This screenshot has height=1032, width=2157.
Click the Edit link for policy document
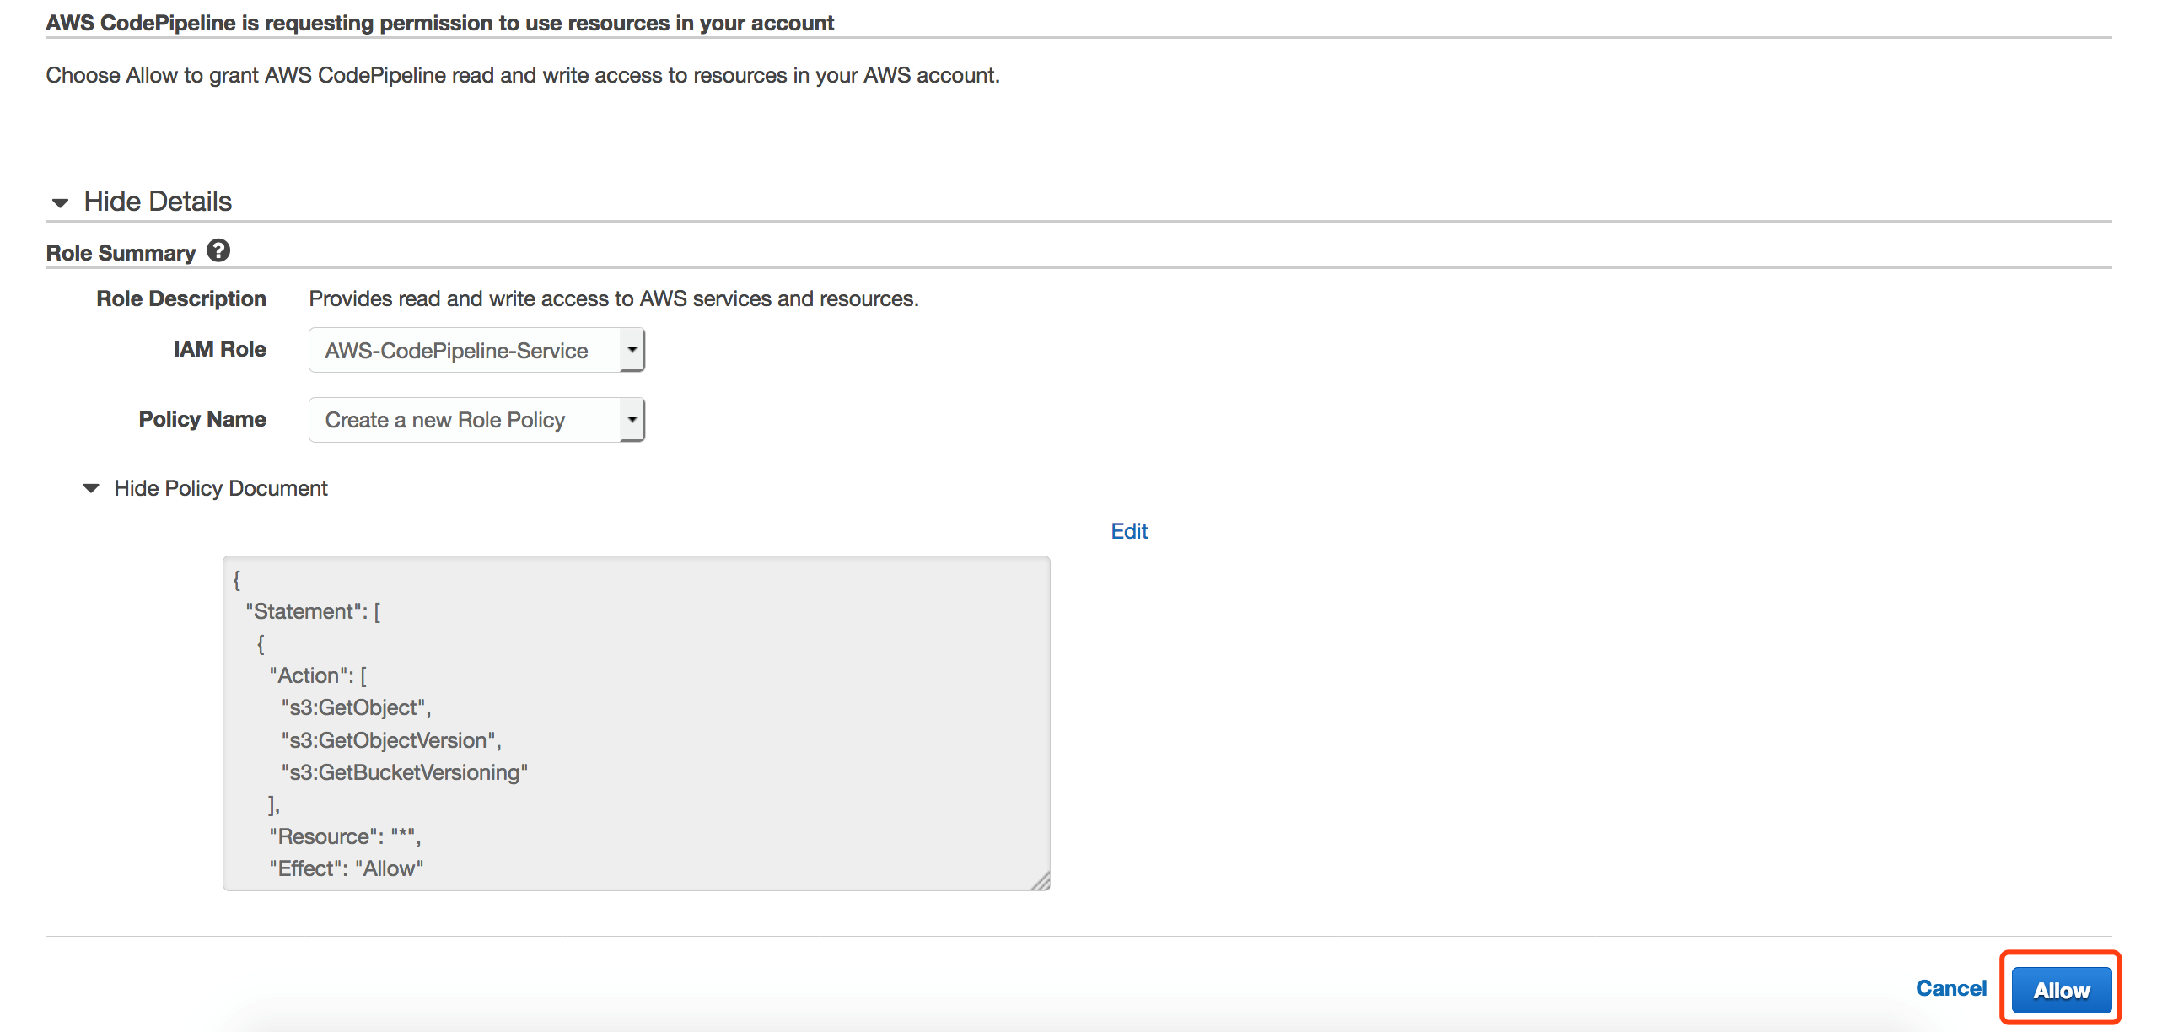[1129, 531]
